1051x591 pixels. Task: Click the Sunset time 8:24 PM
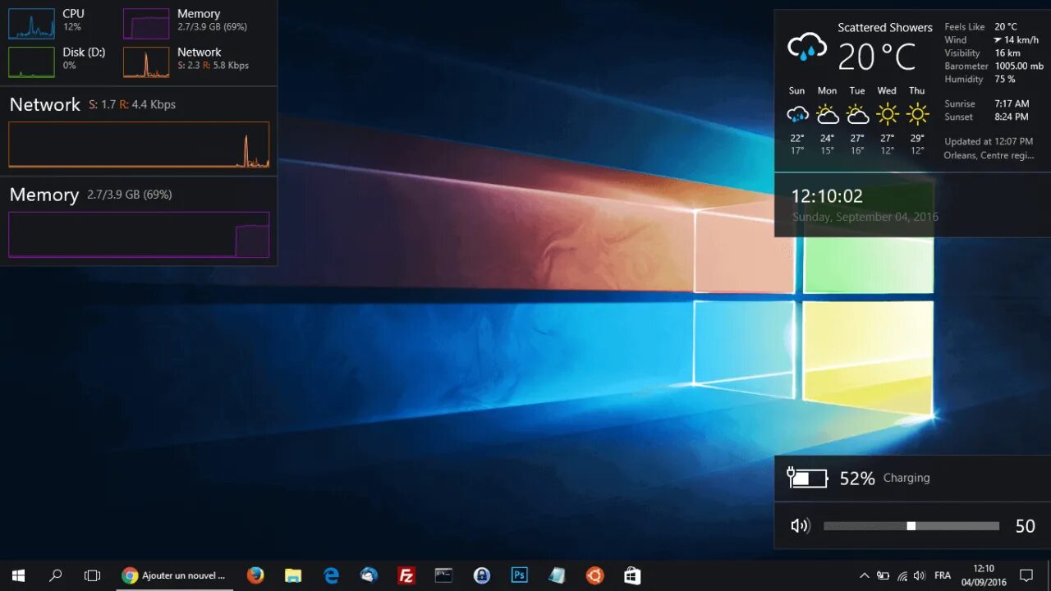1012,117
